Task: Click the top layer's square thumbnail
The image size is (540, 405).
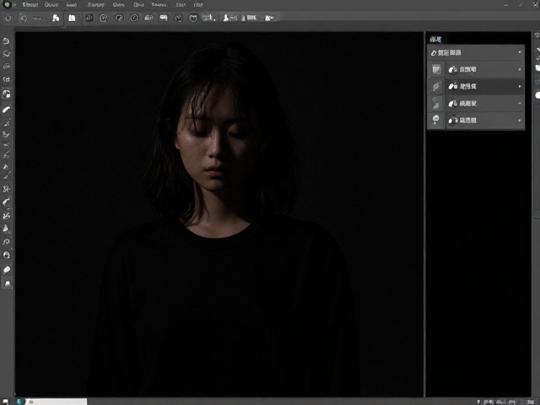Action: (436, 69)
